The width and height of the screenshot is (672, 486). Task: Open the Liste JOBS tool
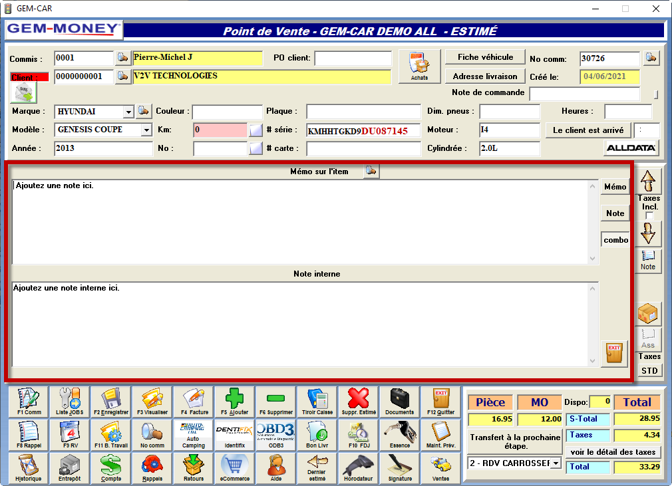pyautogui.click(x=69, y=402)
